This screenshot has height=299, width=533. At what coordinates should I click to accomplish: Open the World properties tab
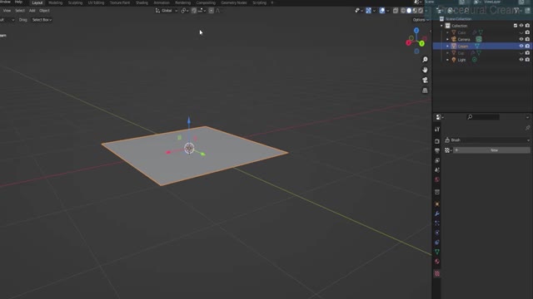(437, 179)
